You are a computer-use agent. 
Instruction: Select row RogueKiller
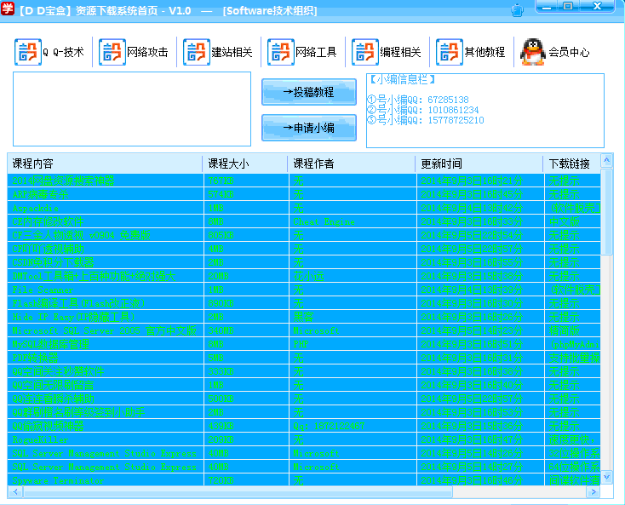point(304,439)
